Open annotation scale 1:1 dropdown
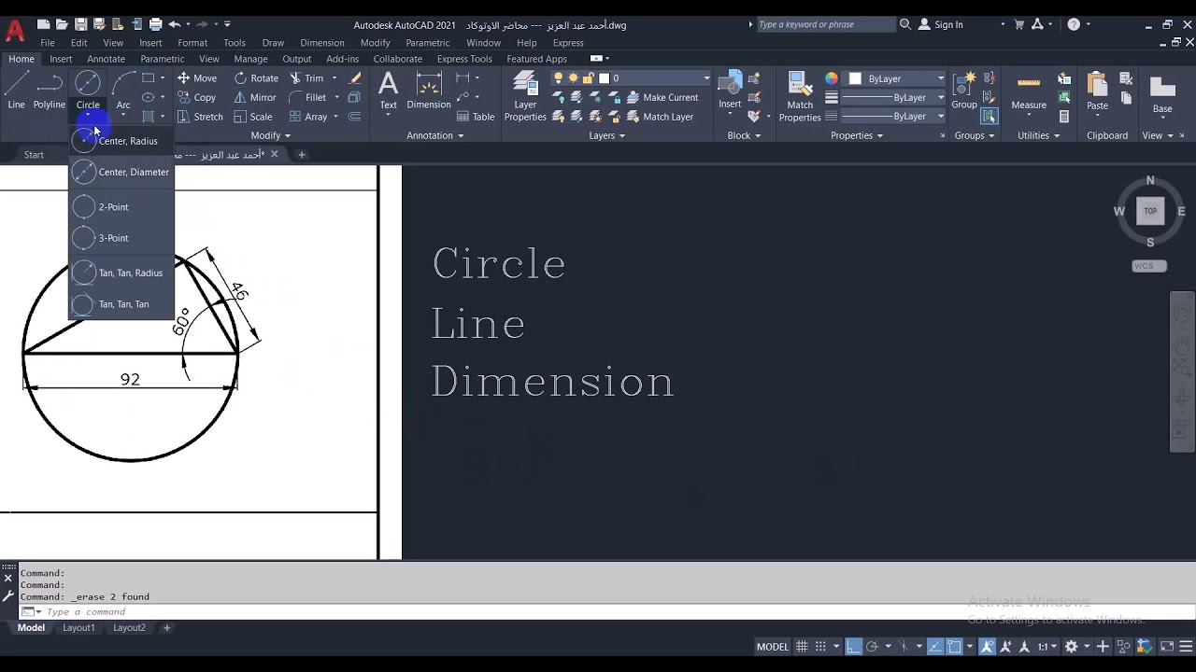1196x672 pixels. (x=1047, y=647)
